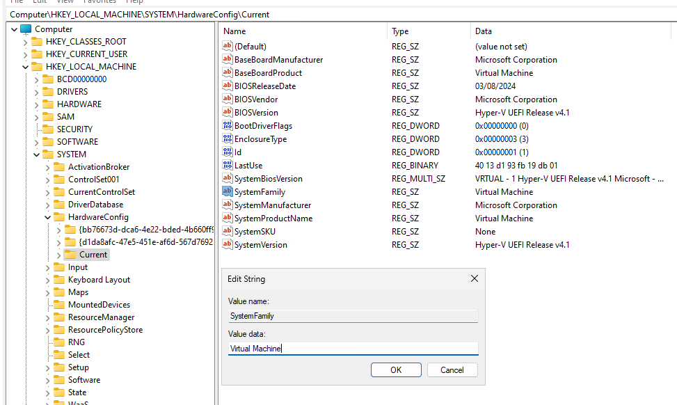Click the string icon for BaseBoardProduct
This screenshot has width=677, height=405.
(227, 72)
